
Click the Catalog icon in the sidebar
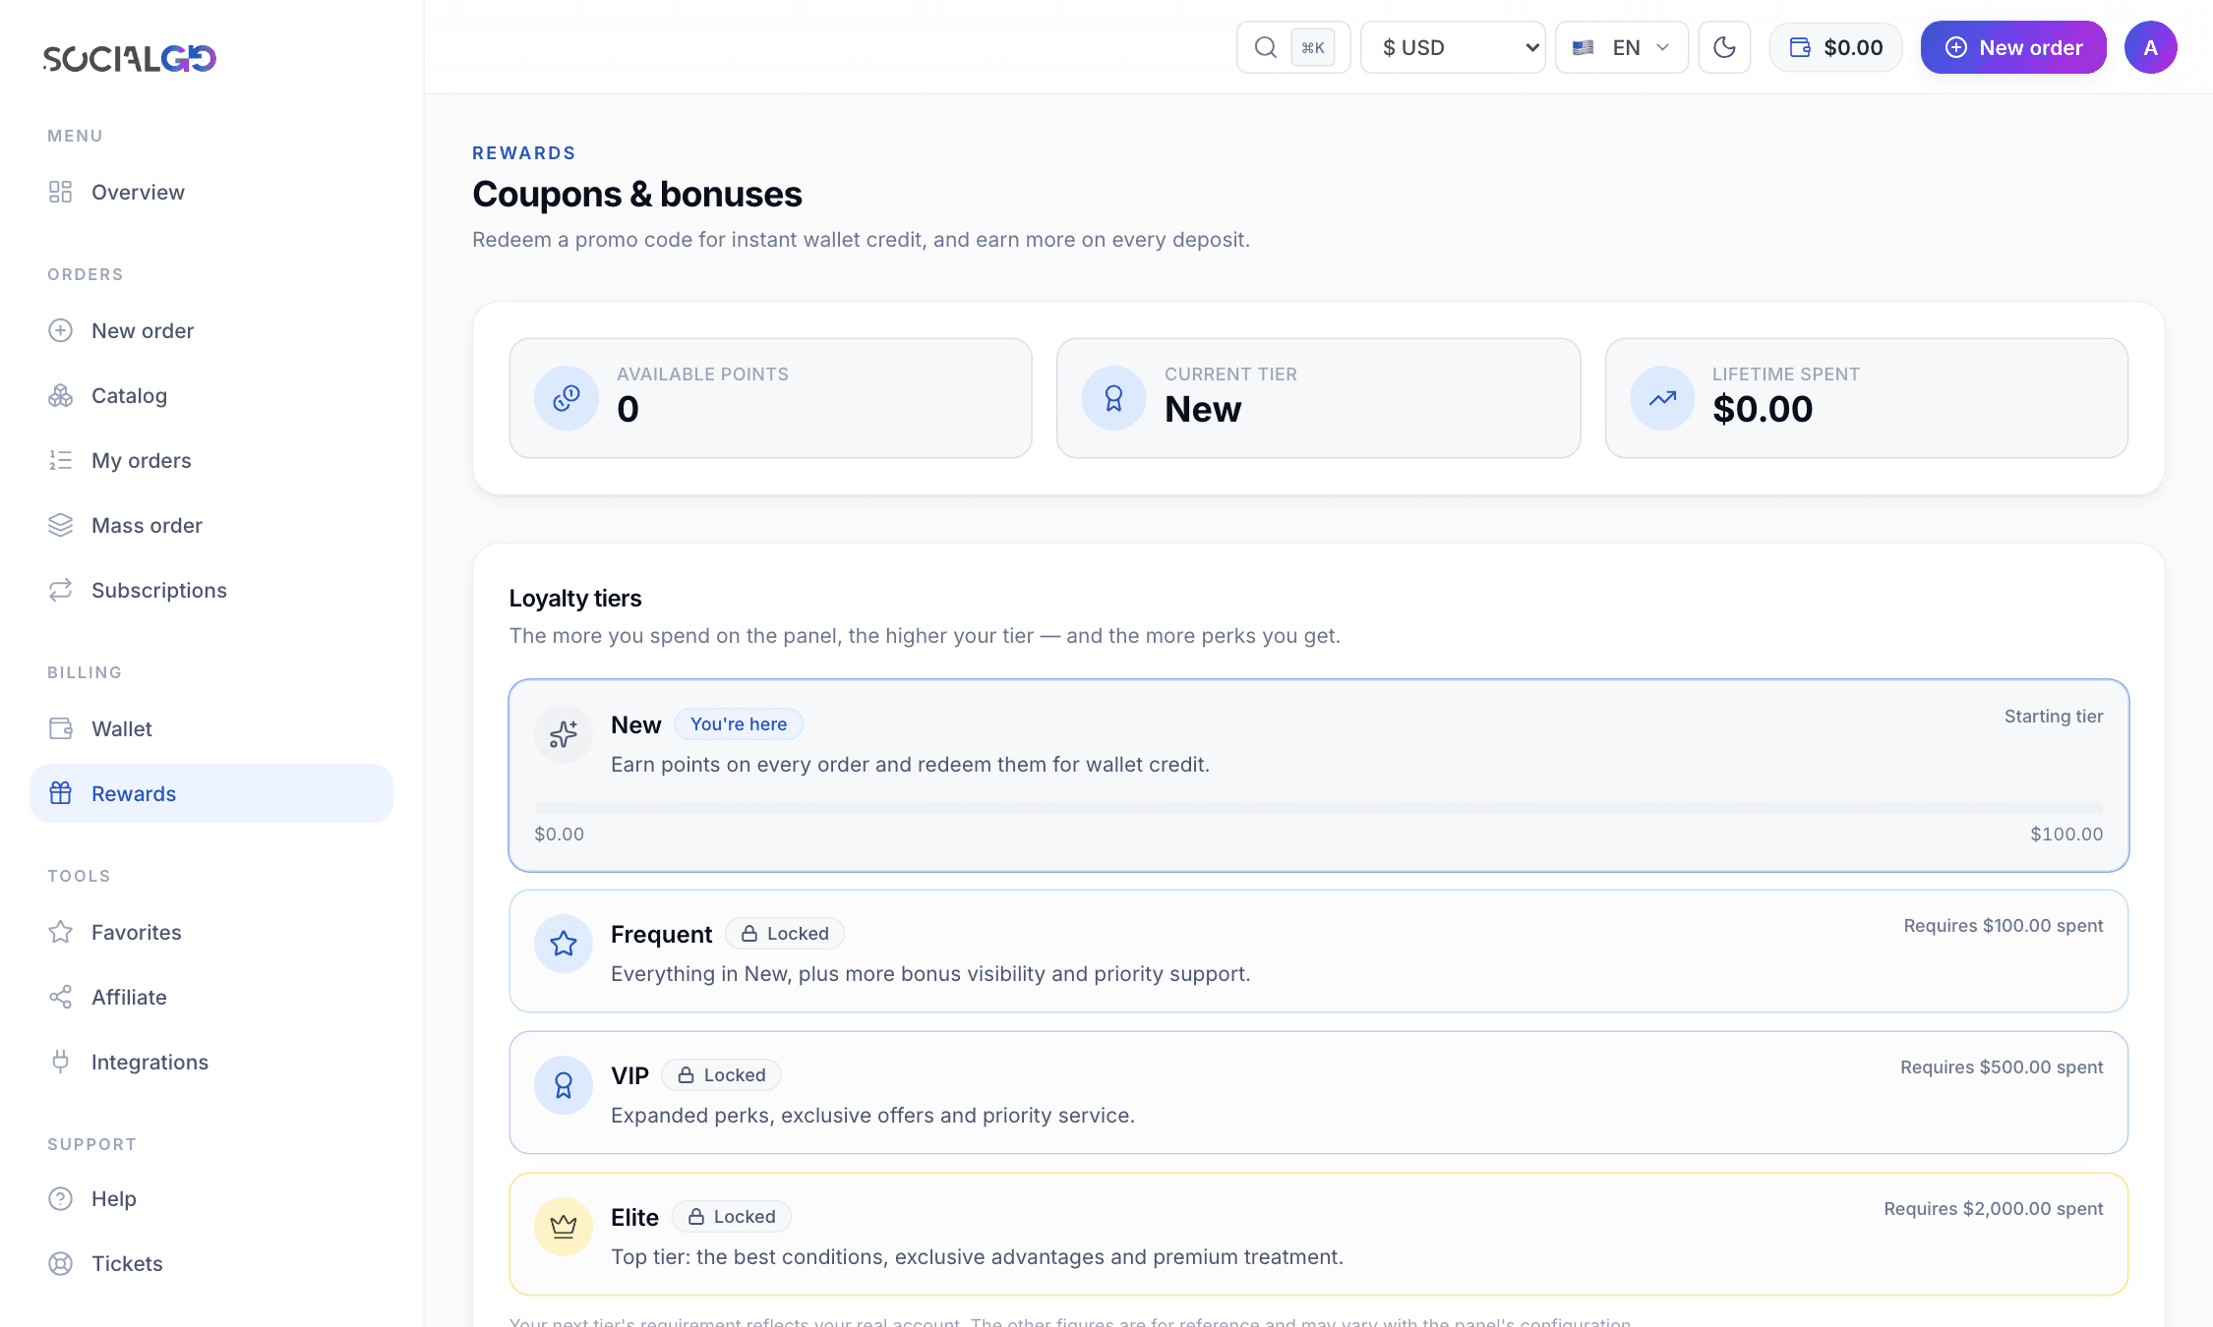coord(61,395)
